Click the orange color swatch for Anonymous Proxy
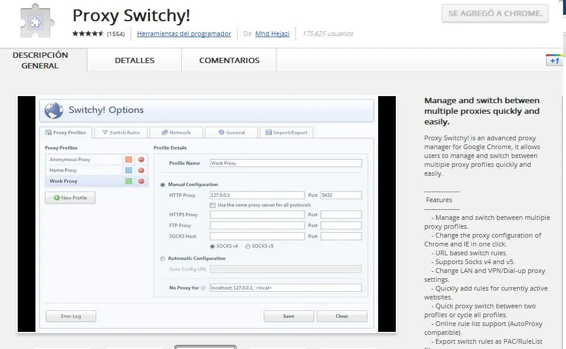Image resolution: width=566 pixels, height=349 pixels. (129, 160)
